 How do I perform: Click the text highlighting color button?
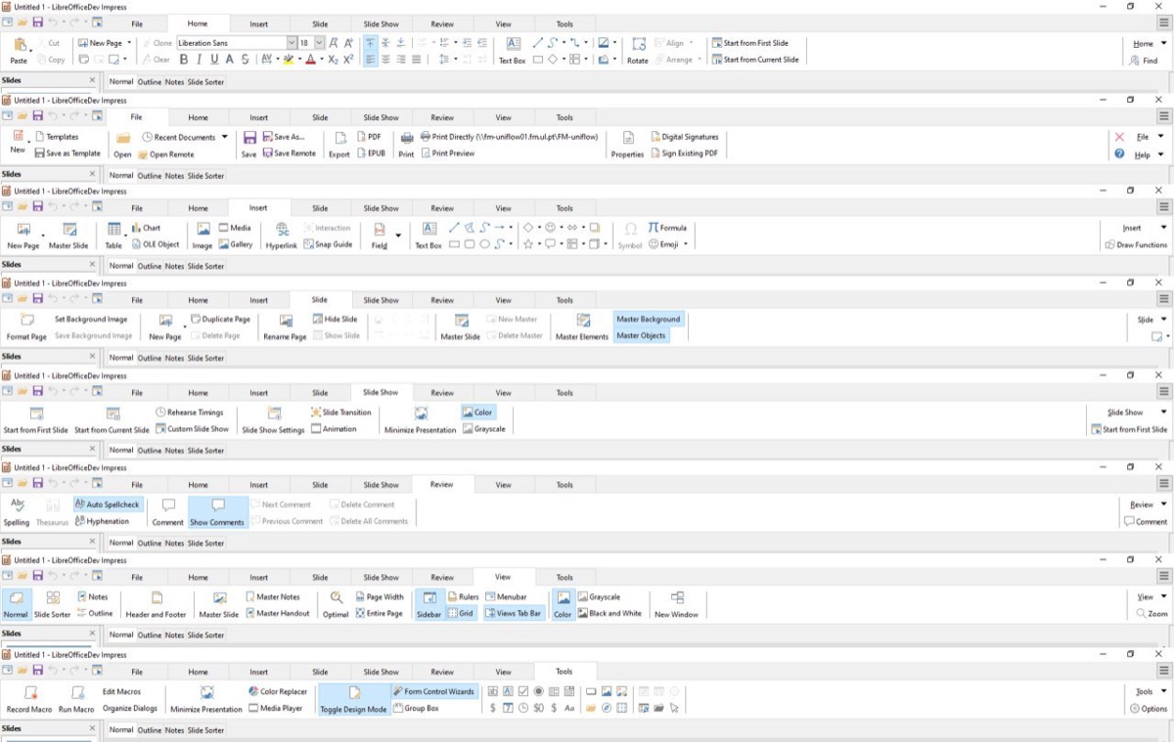point(288,60)
